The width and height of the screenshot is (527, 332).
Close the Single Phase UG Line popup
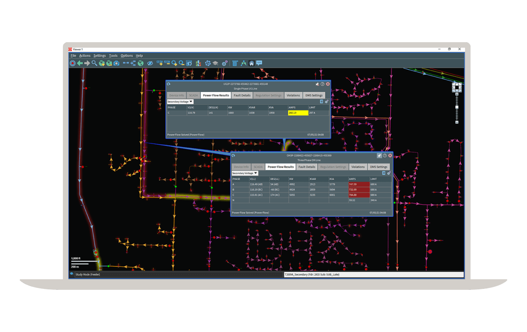click(x=328, y=84)
